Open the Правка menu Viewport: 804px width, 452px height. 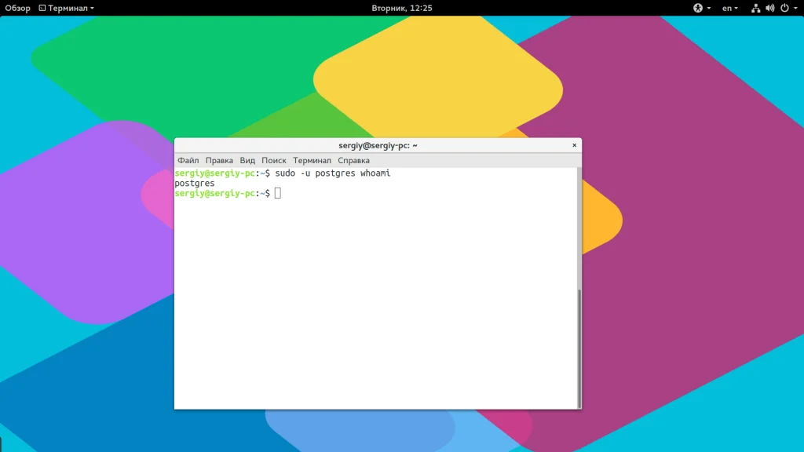click(x=219, y=160)
